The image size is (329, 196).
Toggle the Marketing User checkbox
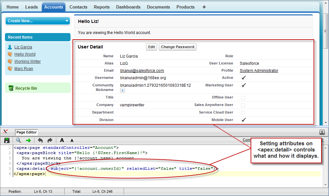[x=243, y=85]
